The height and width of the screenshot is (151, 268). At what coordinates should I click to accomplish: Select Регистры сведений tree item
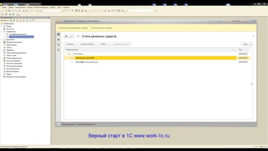(x=13, y=61)
